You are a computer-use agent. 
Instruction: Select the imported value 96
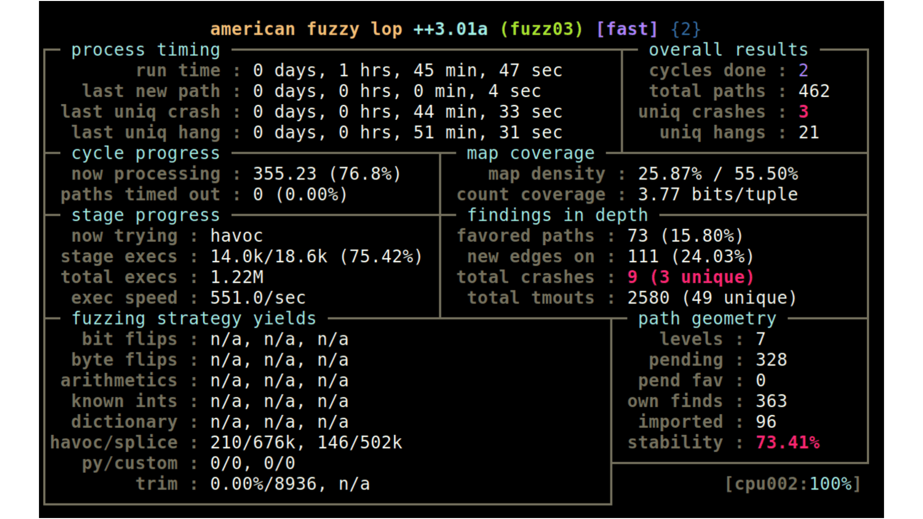click(766, 422)
